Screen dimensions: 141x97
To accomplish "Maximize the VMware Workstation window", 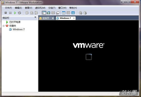I will (x=128, y=2).
